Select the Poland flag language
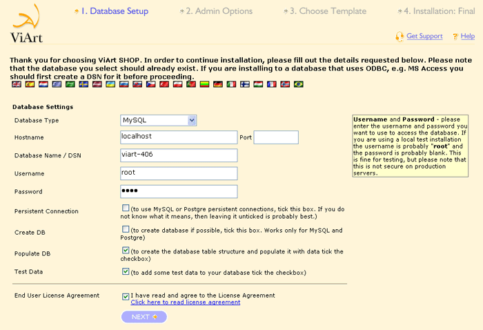 [178, 84]
